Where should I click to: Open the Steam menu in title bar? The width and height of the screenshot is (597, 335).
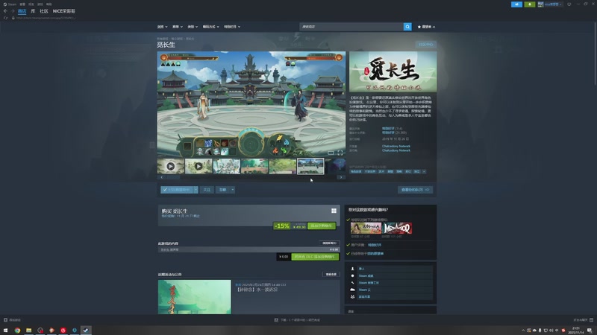point(10,4)
